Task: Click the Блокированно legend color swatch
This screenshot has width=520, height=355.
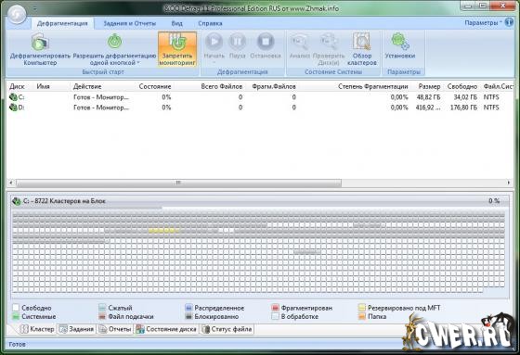Action: 188,317
